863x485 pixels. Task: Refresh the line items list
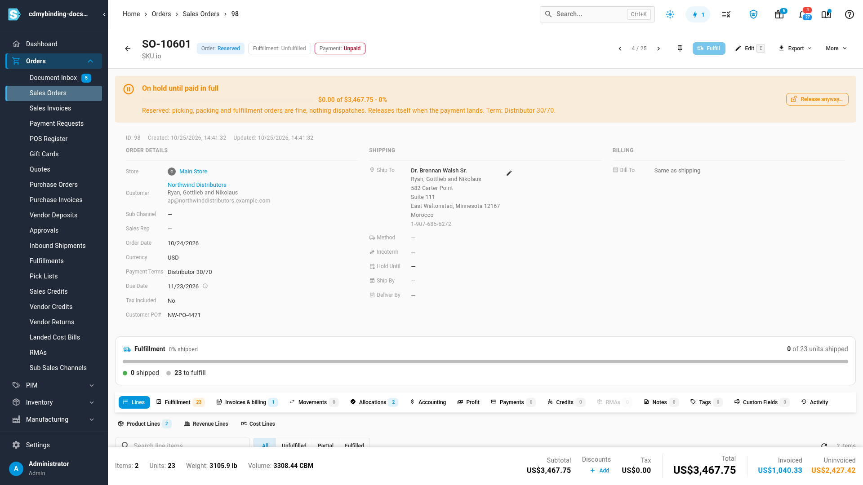(x=824, y=445)
